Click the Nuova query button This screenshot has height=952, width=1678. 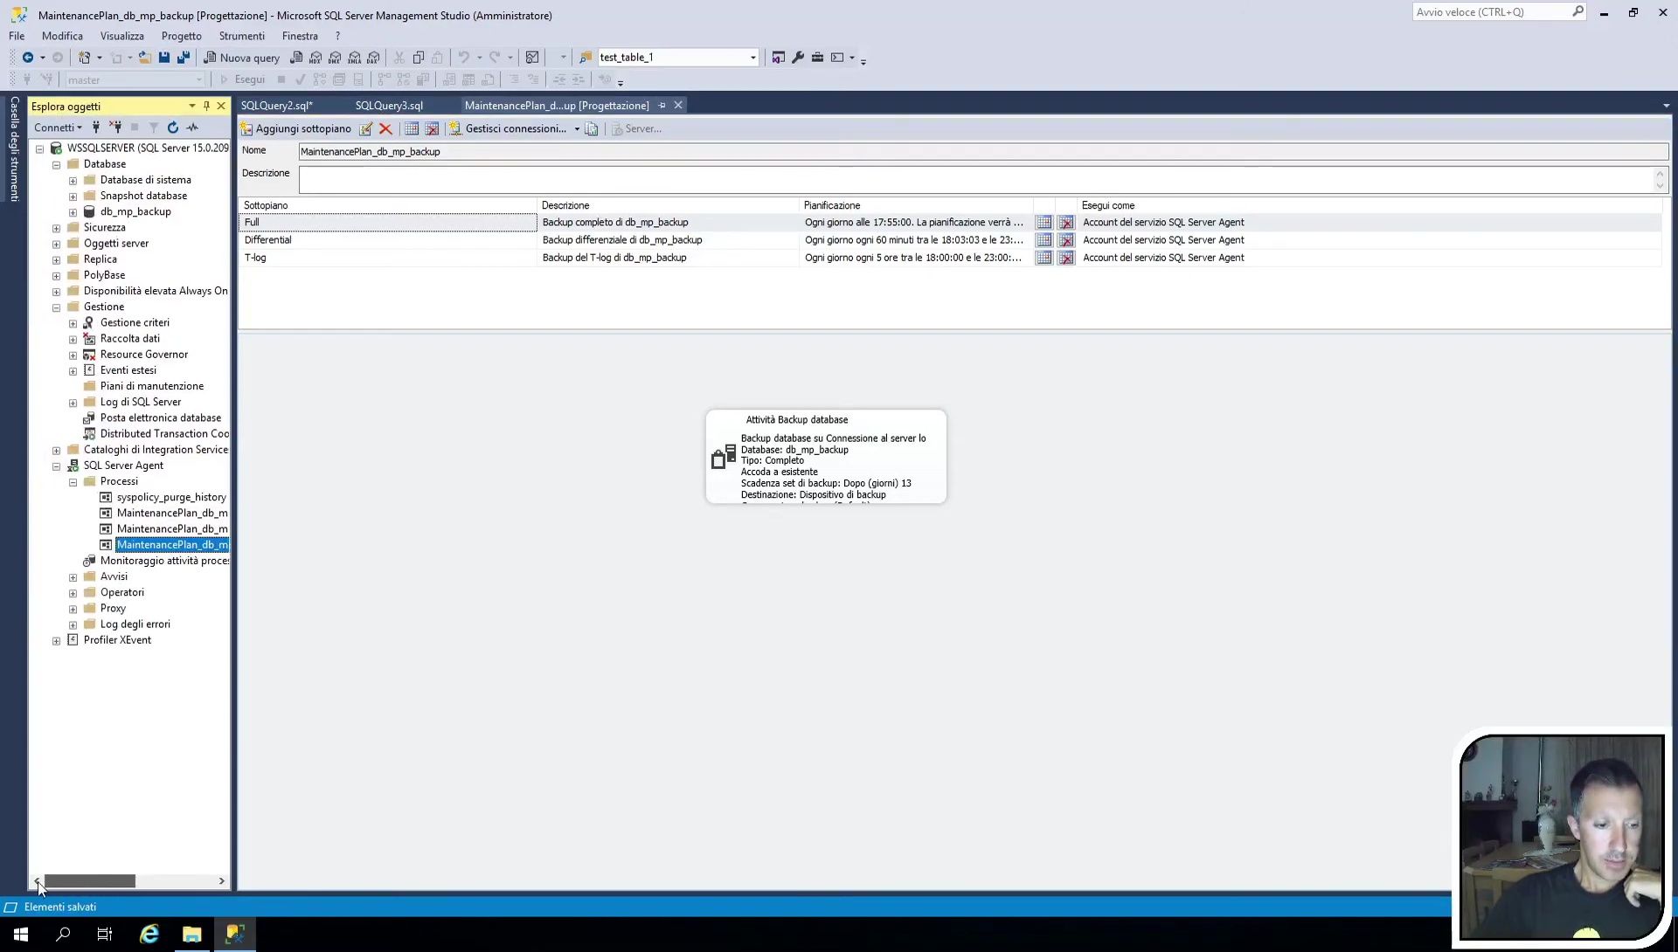click(x=241, y=58)
